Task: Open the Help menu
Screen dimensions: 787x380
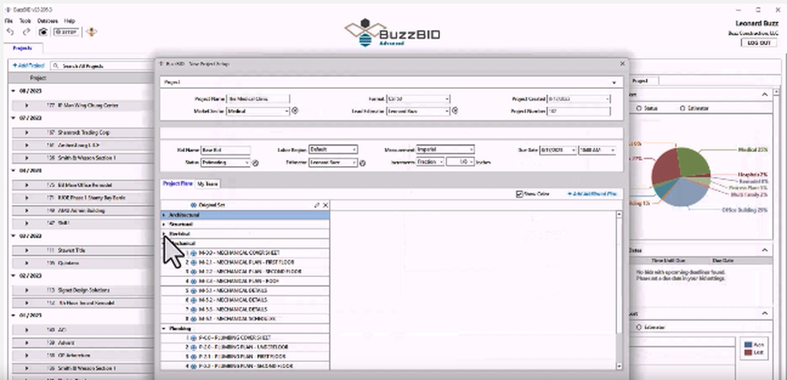Action: (69, 21)
